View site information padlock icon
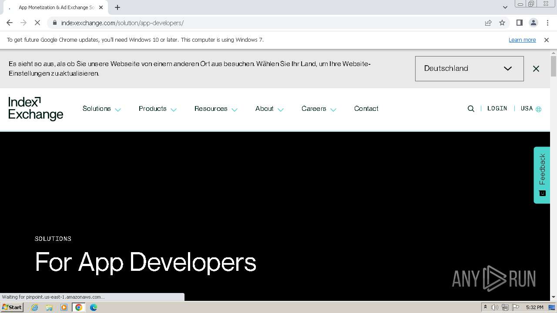This screenshot has width=557, height=313. pyautogui.click(x=54, y=23)
